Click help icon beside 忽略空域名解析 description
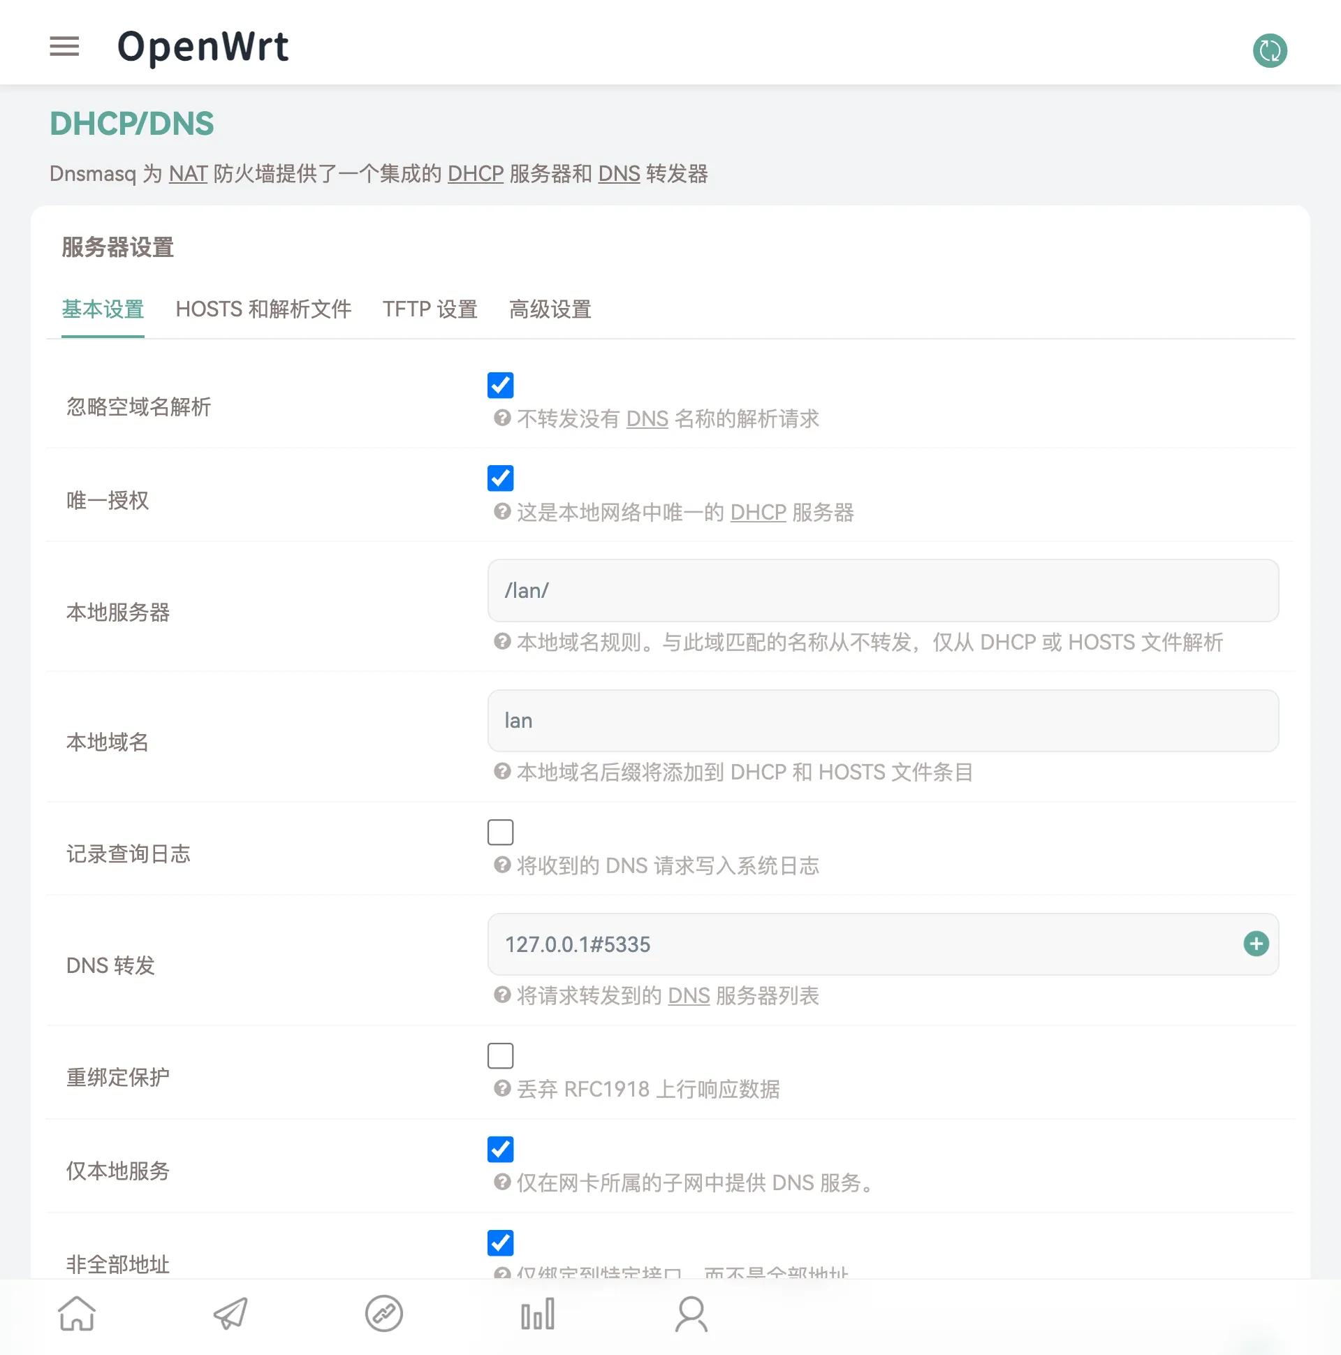This screenshot has height=1355, width=1341. coord(501,418)
